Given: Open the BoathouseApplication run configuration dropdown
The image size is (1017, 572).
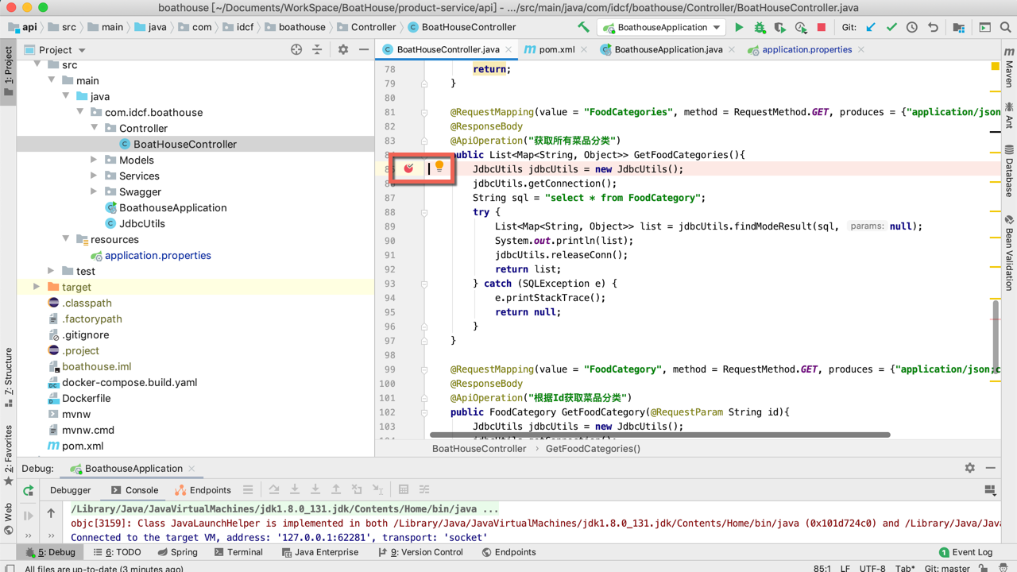Looking at the screenshot, I should [663, 27].
